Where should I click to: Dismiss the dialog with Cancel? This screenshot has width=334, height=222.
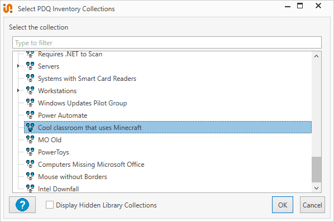coord(312,205)
